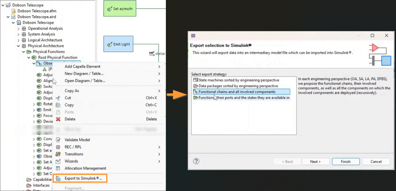The height and width of the screenshot is (191, 396).
Task: Click the System Analysis grid icon
Action: coord(24,34)
